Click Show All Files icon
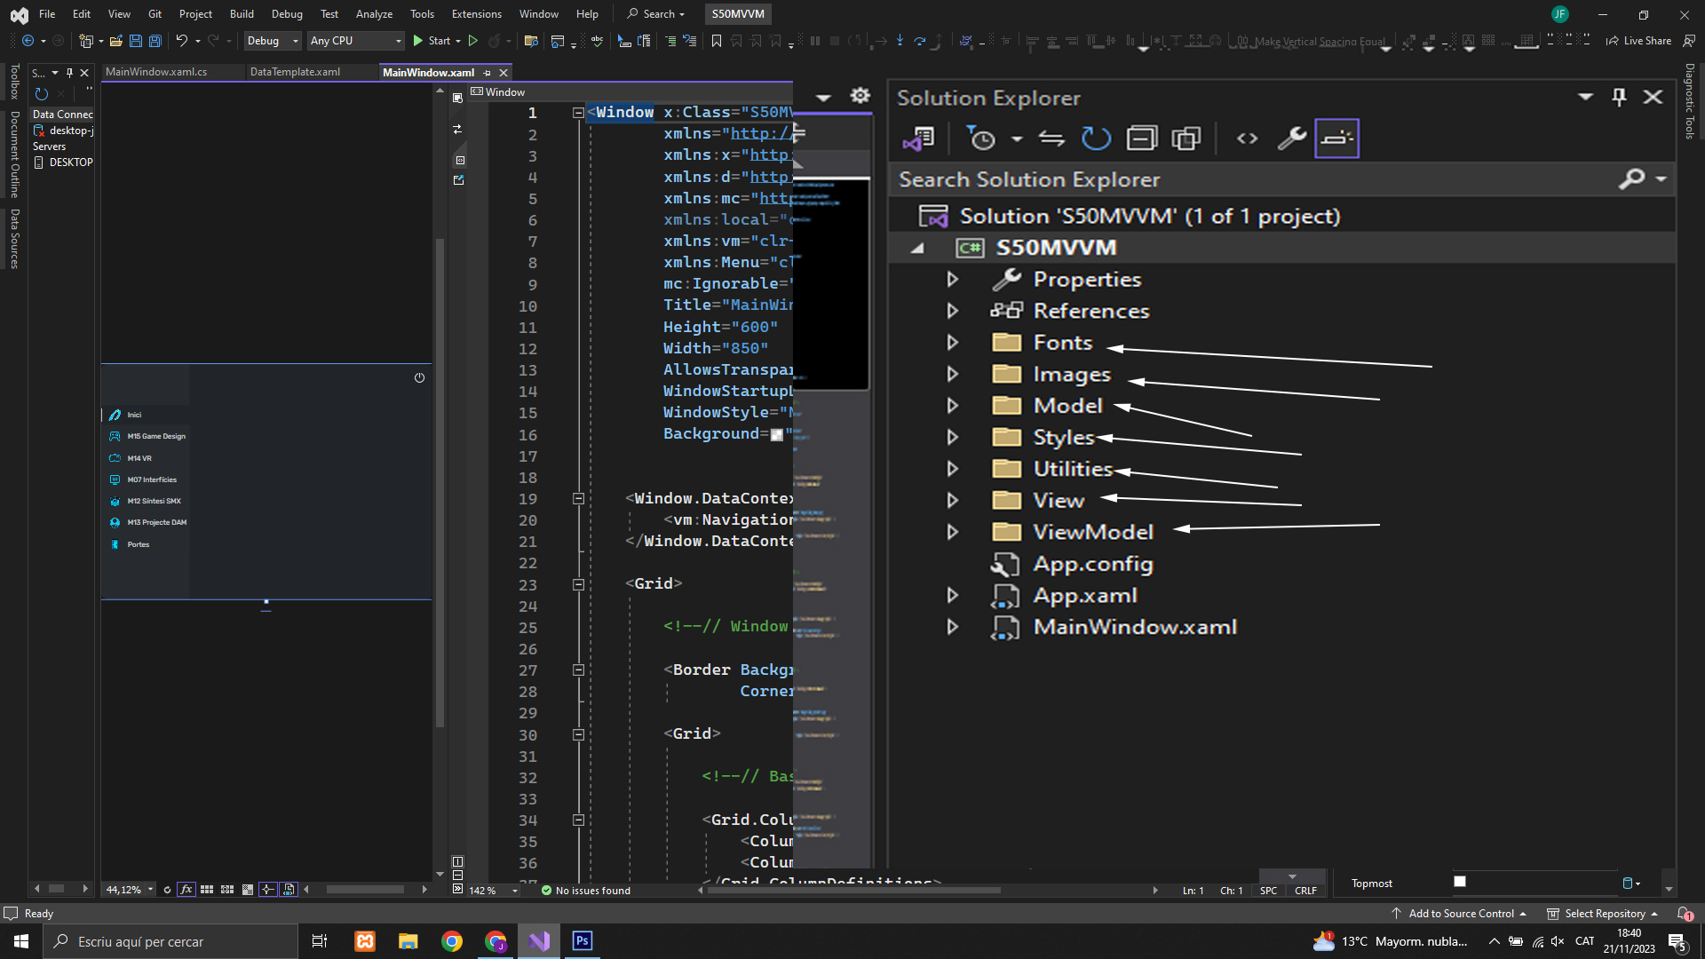 [1186, 139]
